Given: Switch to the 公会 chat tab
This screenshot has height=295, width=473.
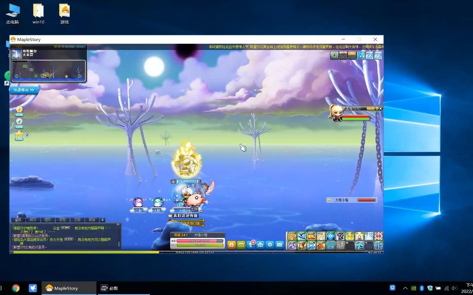Looking at the screenshot, I should point(77,220).
